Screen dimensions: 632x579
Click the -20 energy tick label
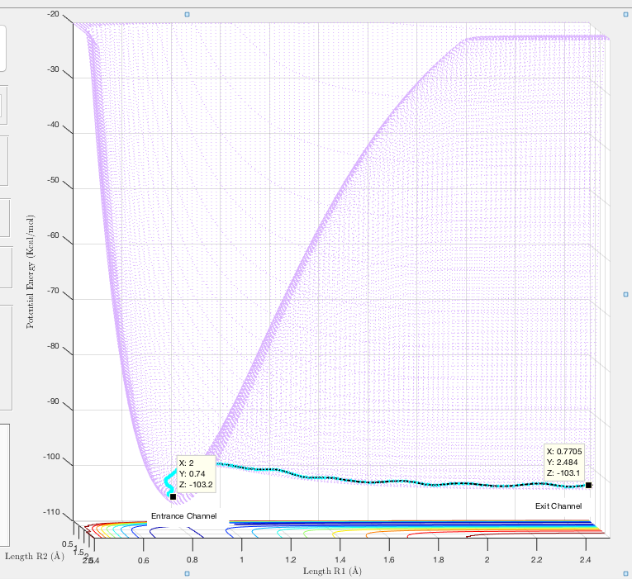pos(53,14)
